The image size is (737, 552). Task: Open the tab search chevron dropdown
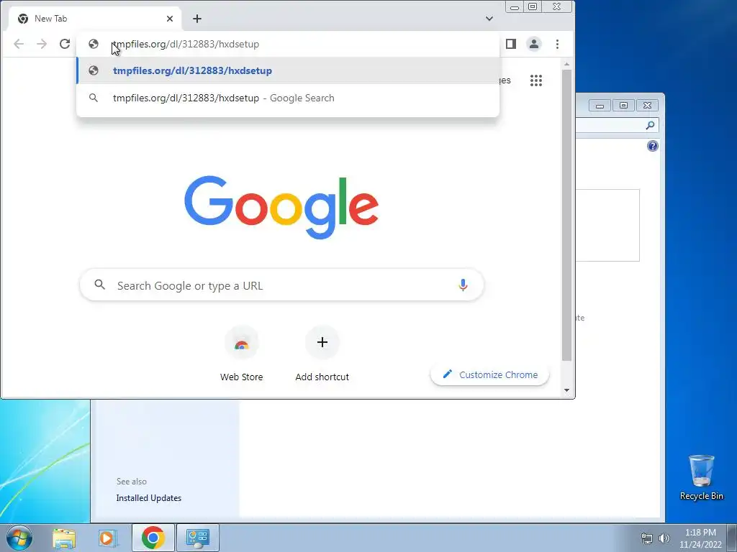[x=489, y=19]
